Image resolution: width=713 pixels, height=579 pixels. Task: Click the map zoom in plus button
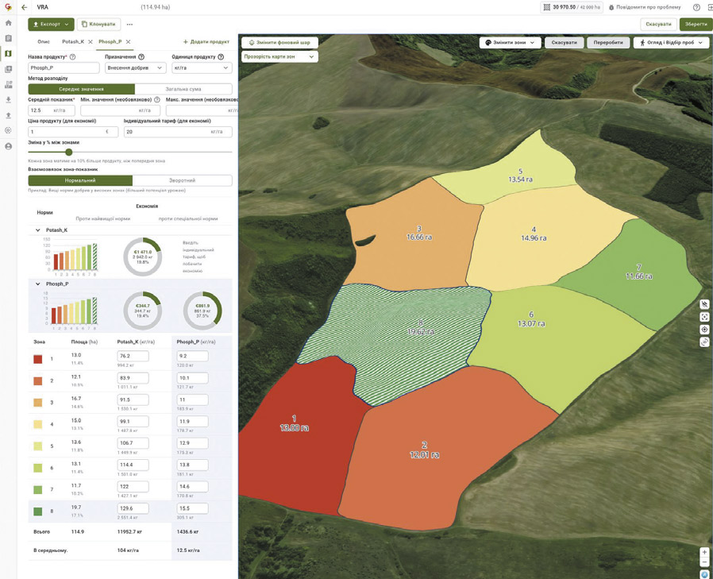(704, 552)
